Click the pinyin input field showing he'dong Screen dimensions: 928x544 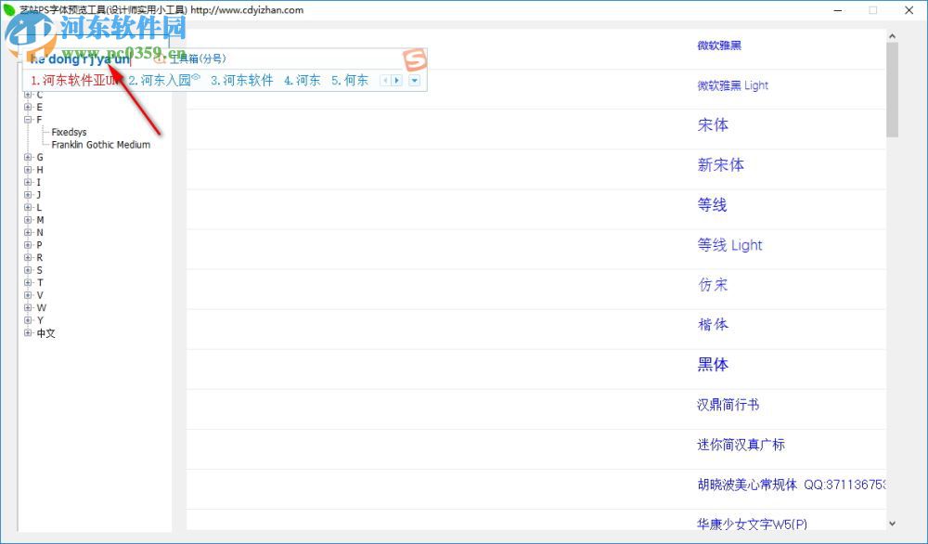point(84,58)
